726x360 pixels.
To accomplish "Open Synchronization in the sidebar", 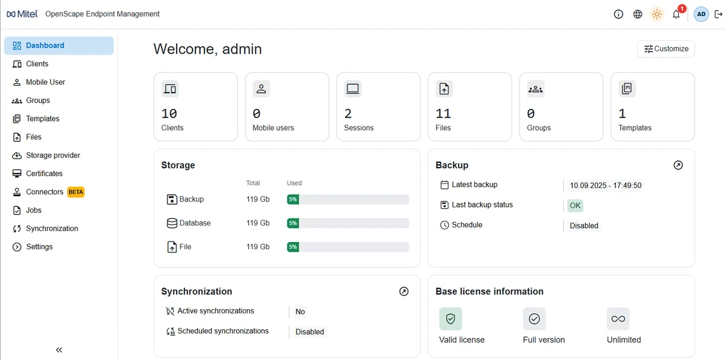I will pyautogui.click(x=59, y=229).
